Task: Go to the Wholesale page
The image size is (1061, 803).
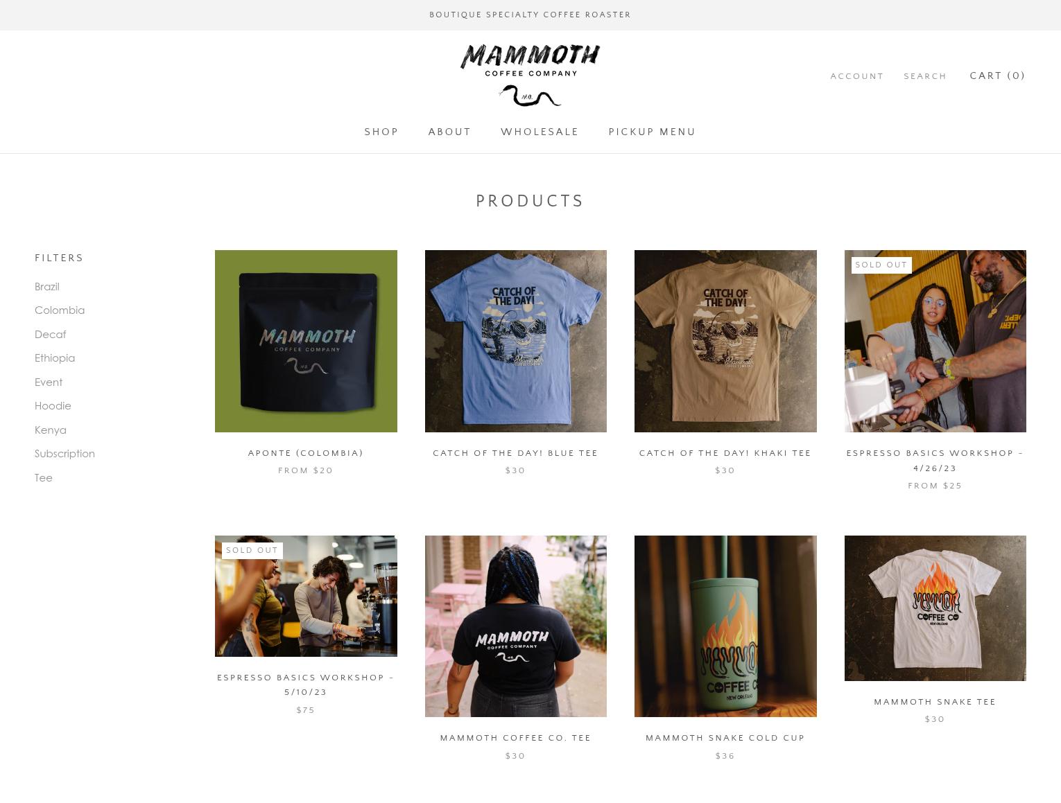Action: (x=540, y=132)
